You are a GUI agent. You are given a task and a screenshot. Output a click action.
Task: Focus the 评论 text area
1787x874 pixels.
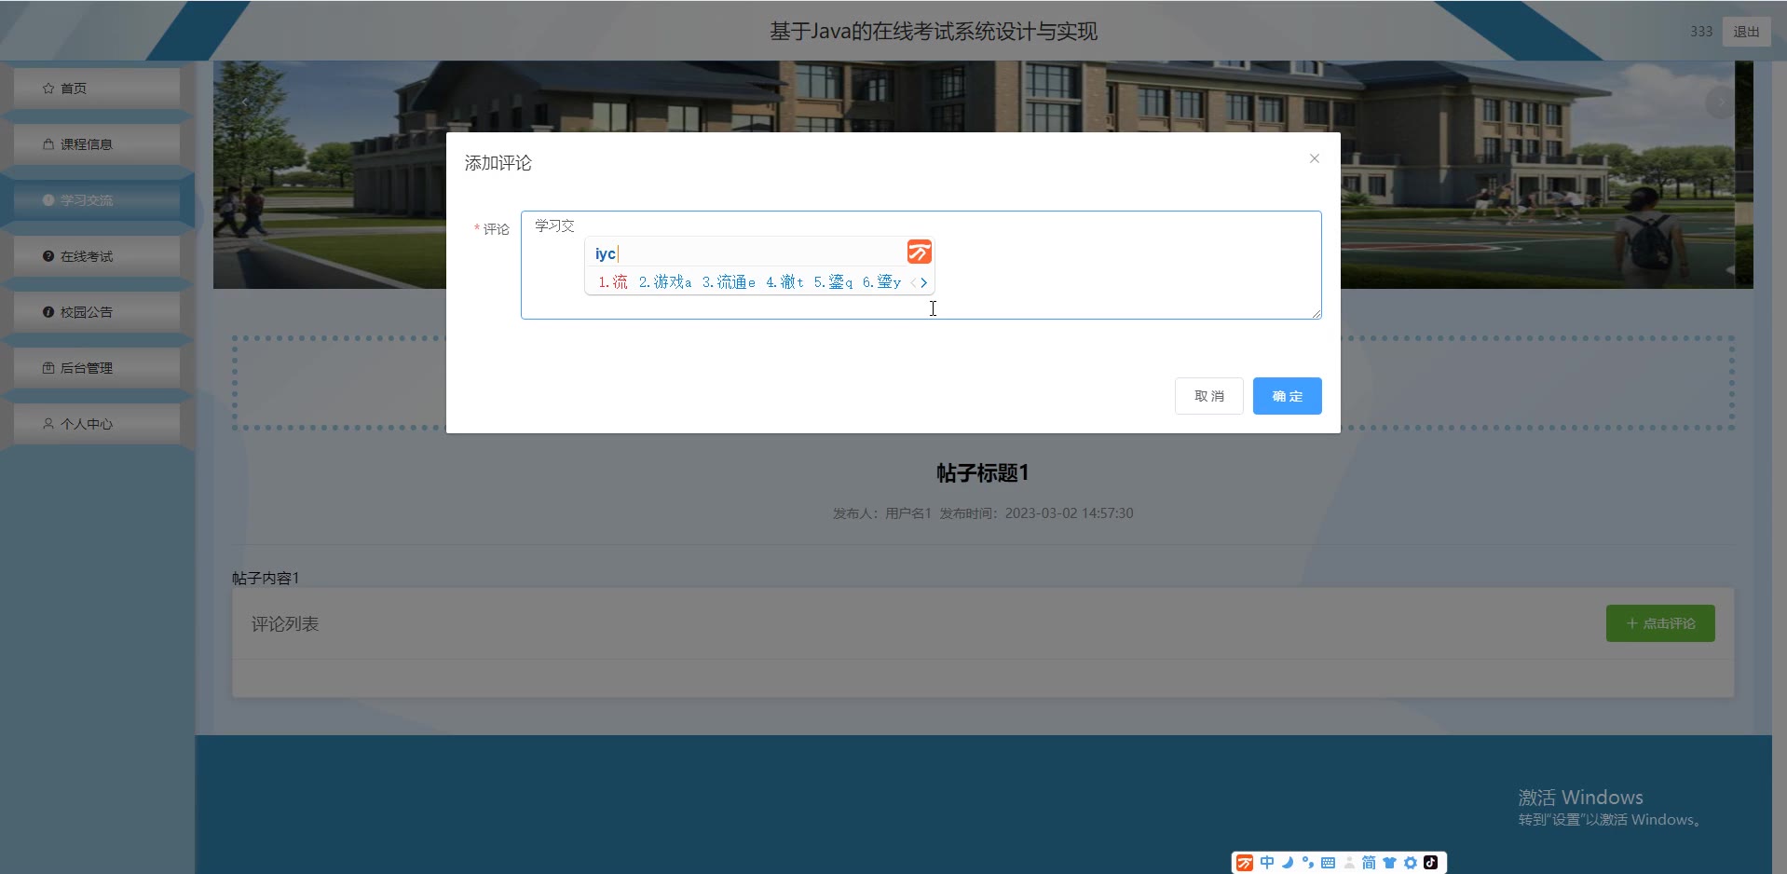[921, 265]
